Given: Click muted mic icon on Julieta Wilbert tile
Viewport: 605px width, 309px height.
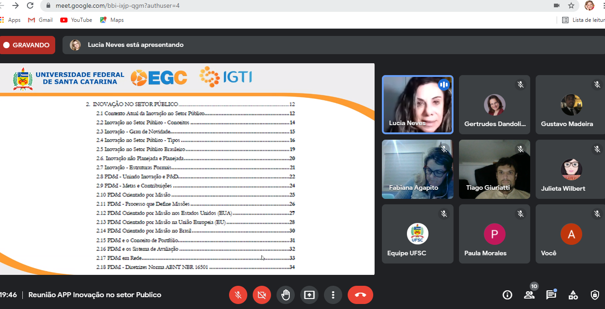Looking at the screenshot, I should pos(597,149).
